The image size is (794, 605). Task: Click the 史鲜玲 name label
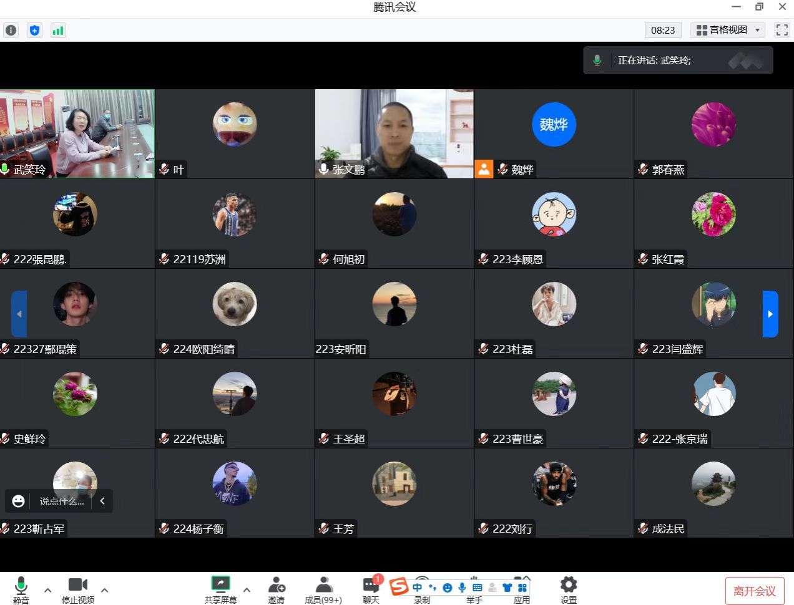click(x=29, y=439)
